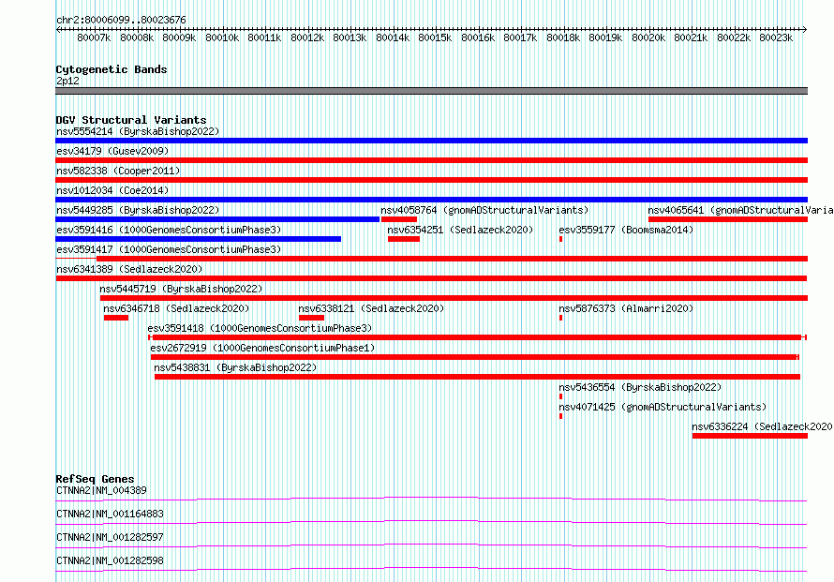Open esv2672919 (1000GenomesConsortiumPhase1) variant
This screenshot has height=582, width=834.
[x=262, y=348]
